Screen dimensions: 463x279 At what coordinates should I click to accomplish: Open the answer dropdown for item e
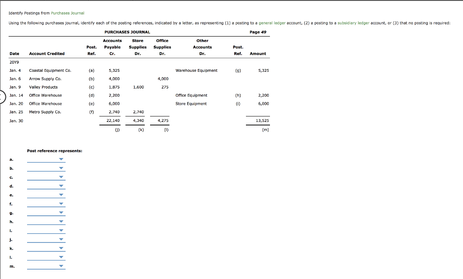[62, 195]
